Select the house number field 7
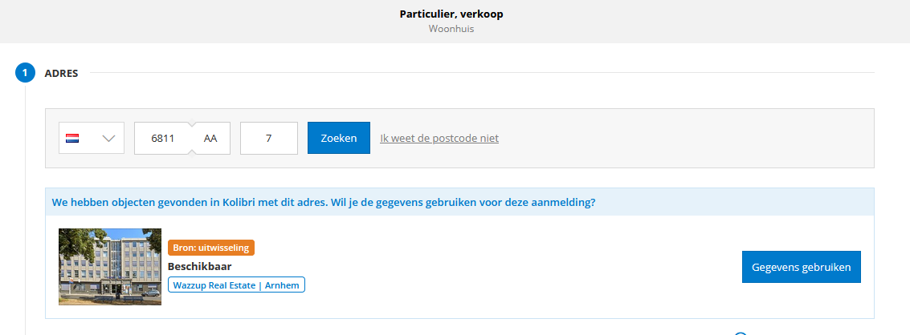The image size is (910, 335). click(269, 138)
